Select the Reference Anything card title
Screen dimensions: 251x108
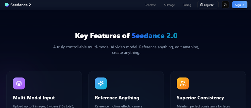(x=117, y=98)
